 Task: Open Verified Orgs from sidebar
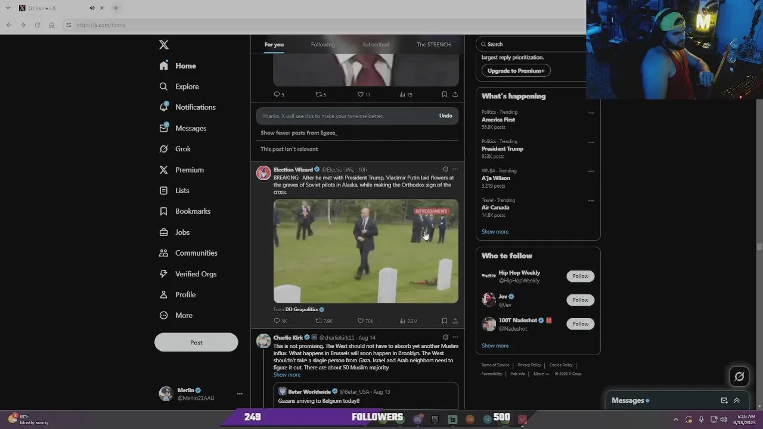click(188, 274)
